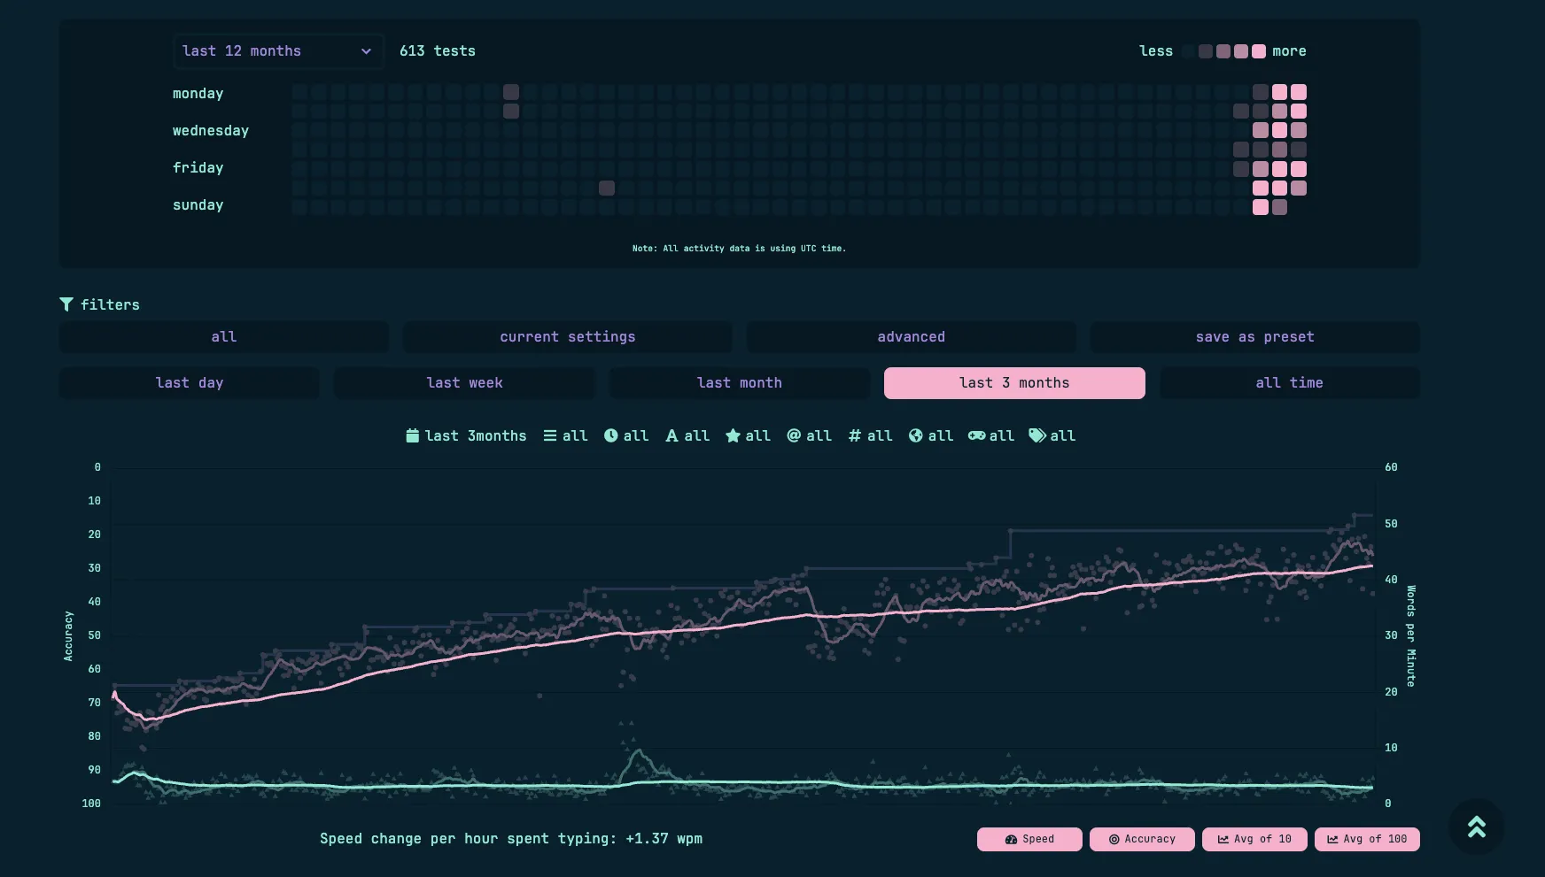1545x877 pixels.
Task: Click the hash symbol icon in filter summary
Action: pos(854,435)
